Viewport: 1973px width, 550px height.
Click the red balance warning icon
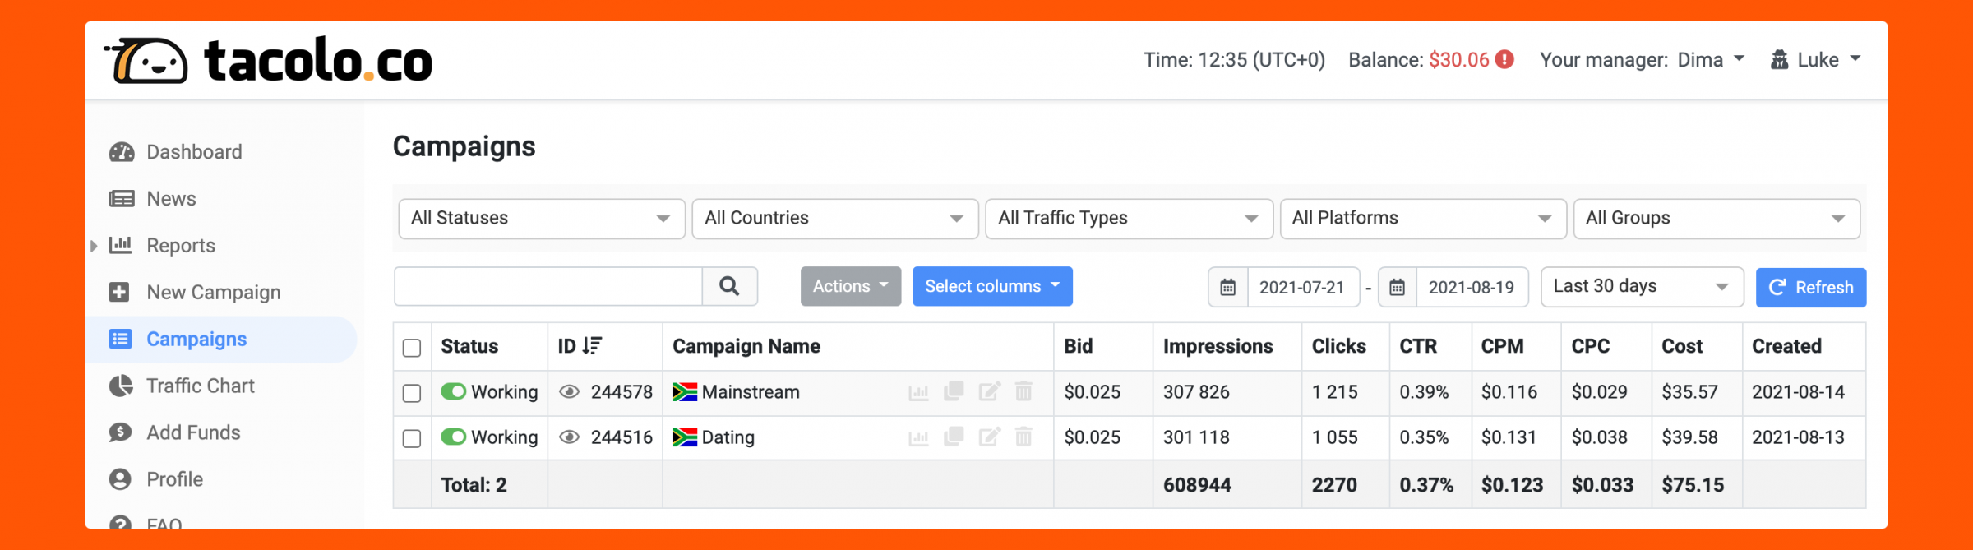pyautogui.click(x=1504, y=60)
